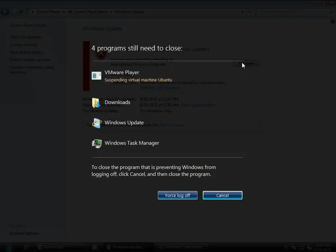Viewport: 336px width, 252px height.
Task: Click 'View update history' link beside install date
Action: click(x=198, y=105)
